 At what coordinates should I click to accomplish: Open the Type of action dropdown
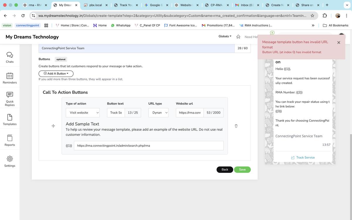point(82,113)
